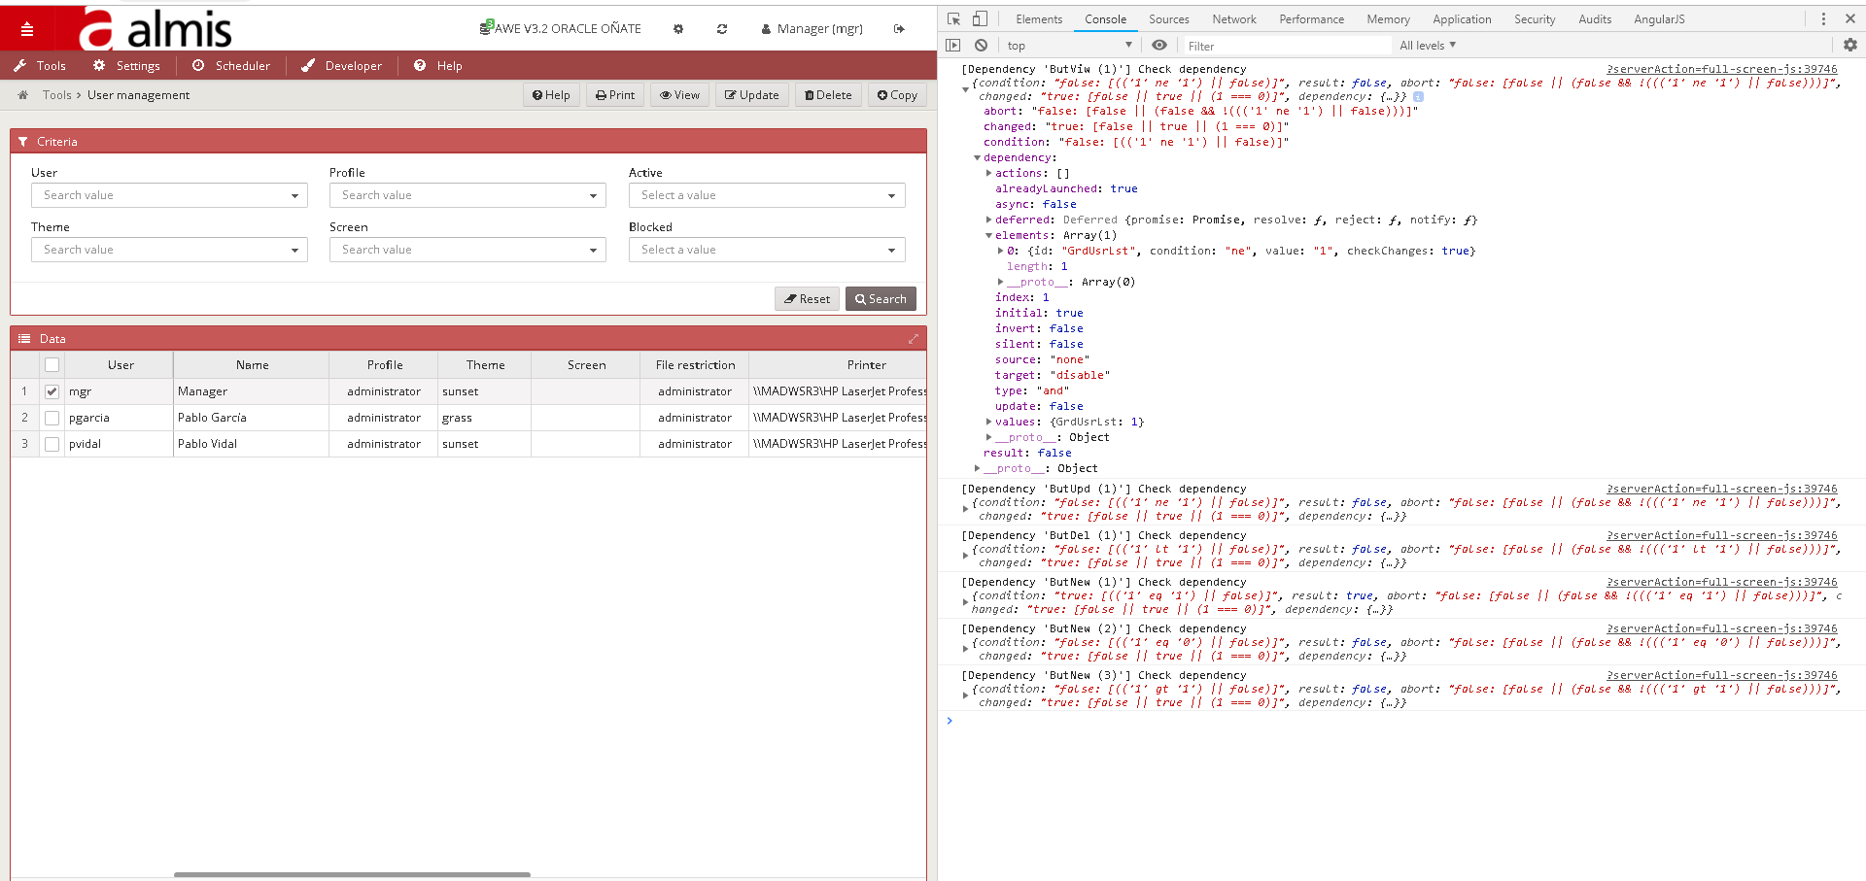1866x881 pixels.
Task: Click the Search button in Criteria
Action: [x=881, y=299]
